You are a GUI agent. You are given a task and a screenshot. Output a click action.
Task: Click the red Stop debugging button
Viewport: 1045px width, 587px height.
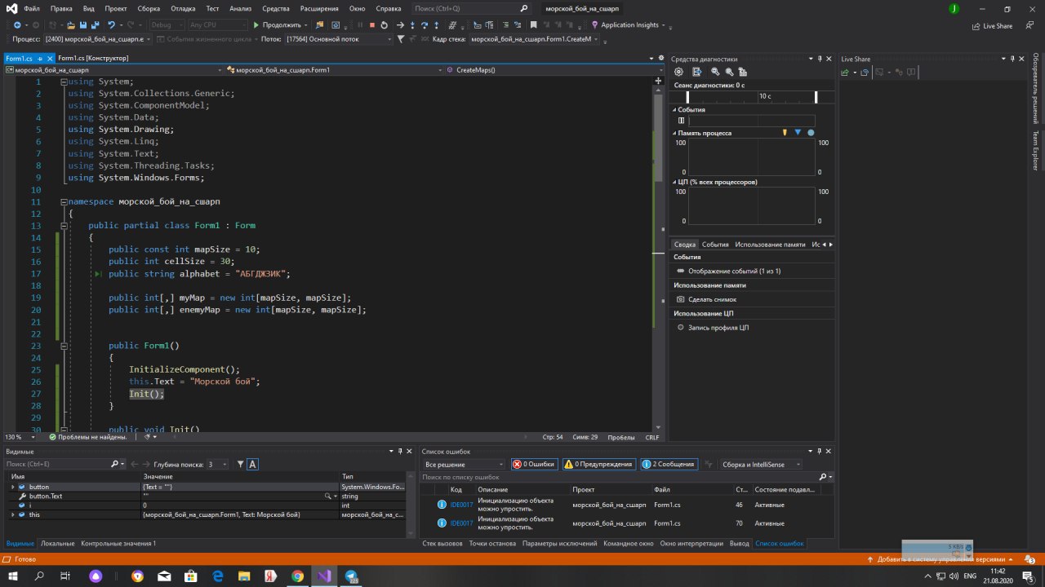[372, 25]
